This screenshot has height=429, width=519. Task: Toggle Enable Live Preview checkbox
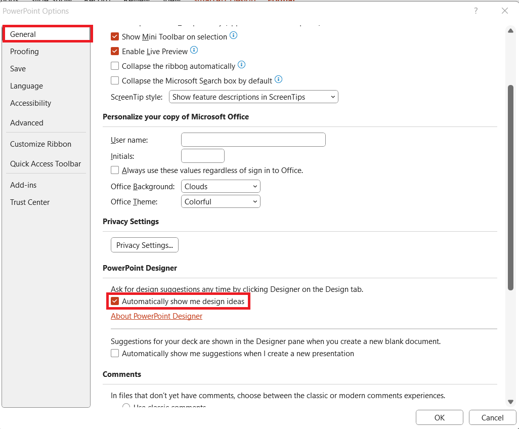coord(115,51)
